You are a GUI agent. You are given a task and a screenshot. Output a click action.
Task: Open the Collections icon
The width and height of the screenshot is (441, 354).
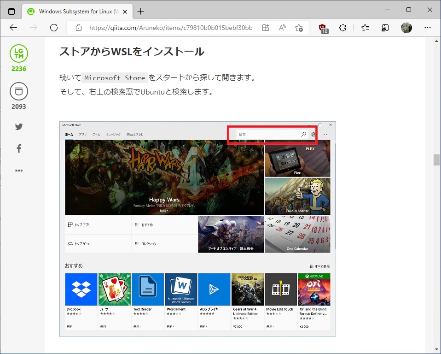[385, 28]
